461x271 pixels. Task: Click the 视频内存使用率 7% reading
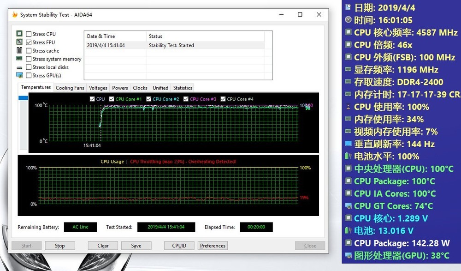click(x=396, y=132)
